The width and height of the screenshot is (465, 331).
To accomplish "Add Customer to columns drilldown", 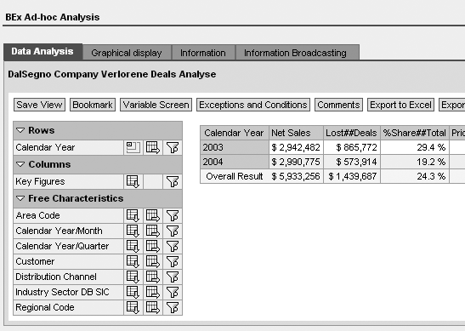I will (x=153, y=261).
